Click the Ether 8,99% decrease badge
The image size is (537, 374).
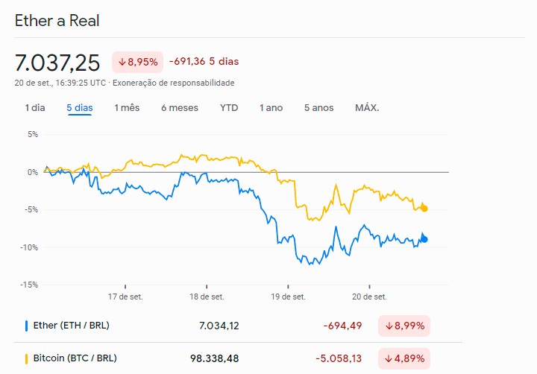click(404, 326)
